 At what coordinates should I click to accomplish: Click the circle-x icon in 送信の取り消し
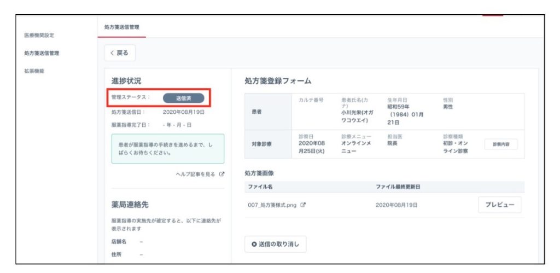point(254,244)
